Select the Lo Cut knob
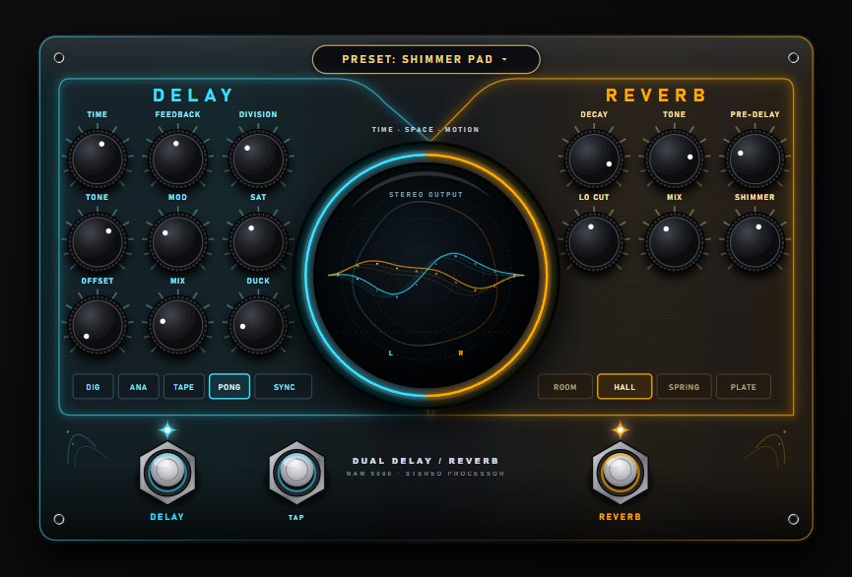The height and width of the screenshot is (577, 852). pyautogui.click(x=594, y=242)
